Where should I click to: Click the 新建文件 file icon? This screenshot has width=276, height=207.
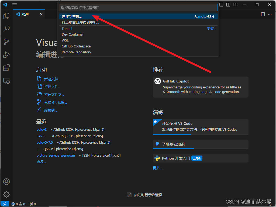[39, 78]
